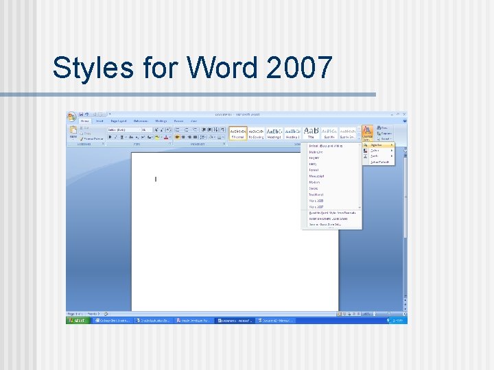Click the Change Styles button
This screenshot has width=494, height=370.
click(x=367, y=134)
